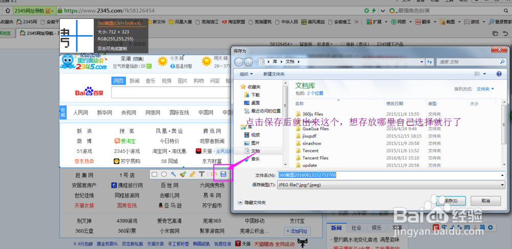The image size is (512, 249).
Task: Open the 扩展 dropdown arrow
Action: [386, 22]
